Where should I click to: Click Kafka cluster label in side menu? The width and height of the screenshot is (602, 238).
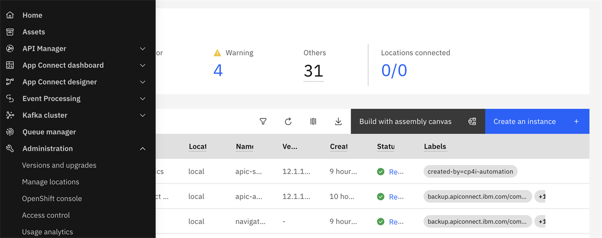(45, 115)
